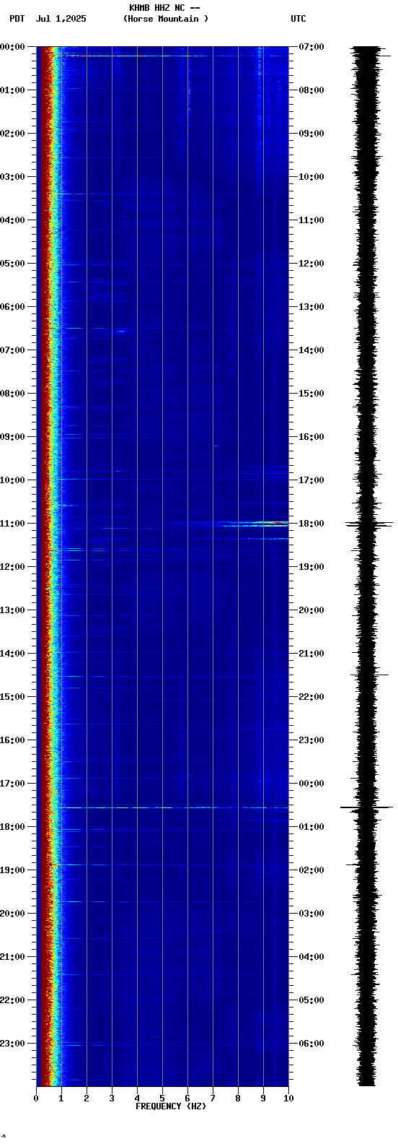Image resolution: width=398 pixels, height=1144 pixels.
Task: Click the '1' Hz frequency tick label
Action: tap(61, 1098)
